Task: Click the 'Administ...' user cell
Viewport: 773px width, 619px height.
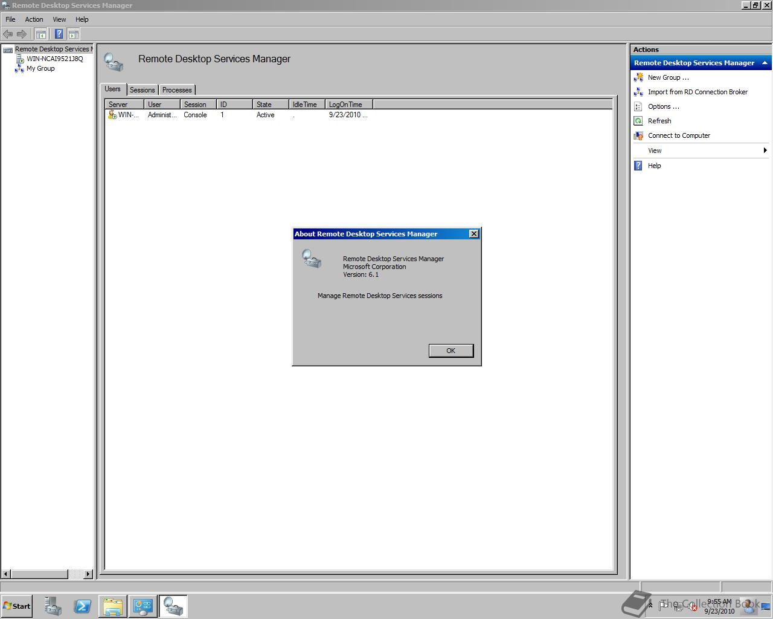Action: click(x=162, y=115)
